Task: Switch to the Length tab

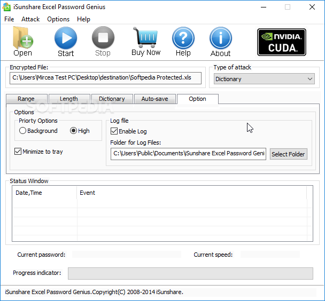Action: point(69,99)
